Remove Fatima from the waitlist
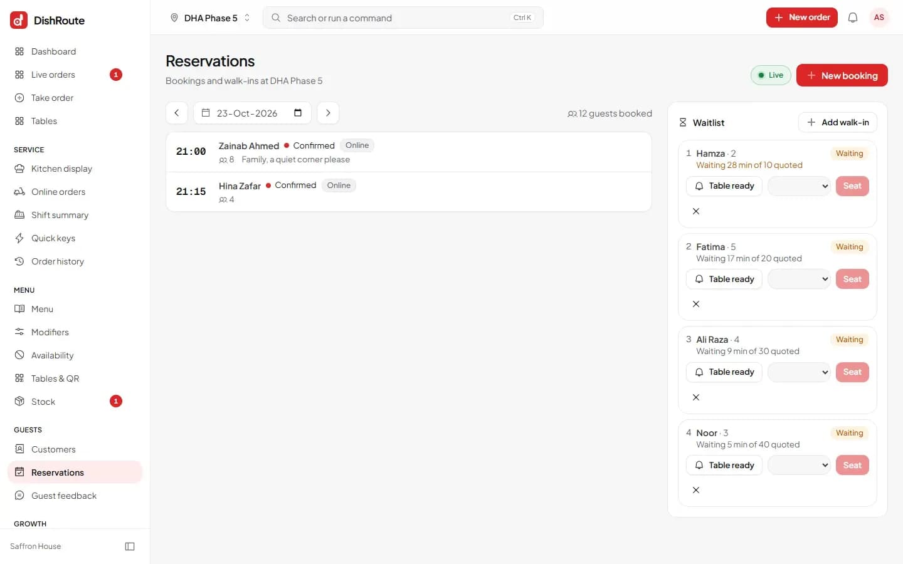 click(x=696, y=304)
